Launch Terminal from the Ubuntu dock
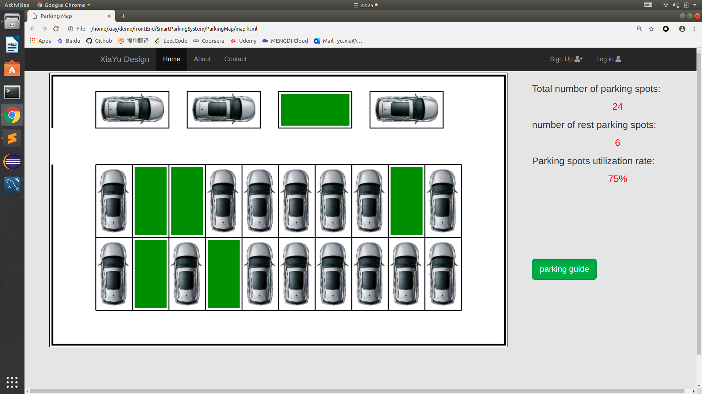The height and width of the screenshot is (394, 702). 12,92
